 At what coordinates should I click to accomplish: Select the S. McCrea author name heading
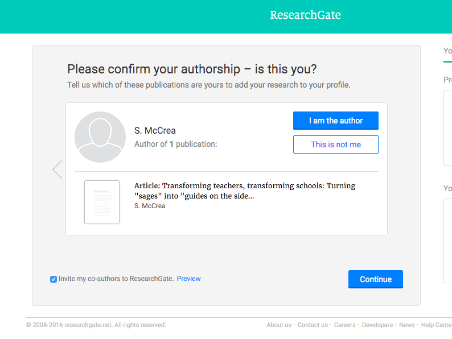155,130
